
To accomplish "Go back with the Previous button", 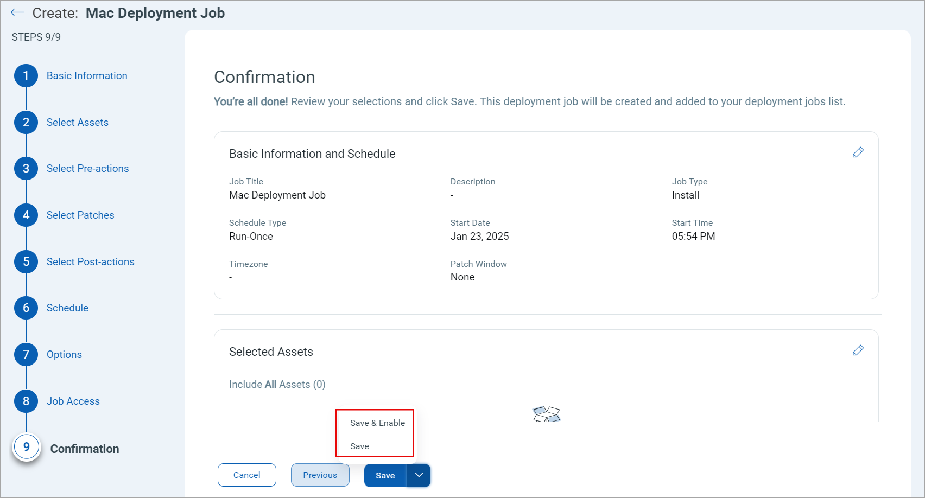I will (x=320, y=475).
